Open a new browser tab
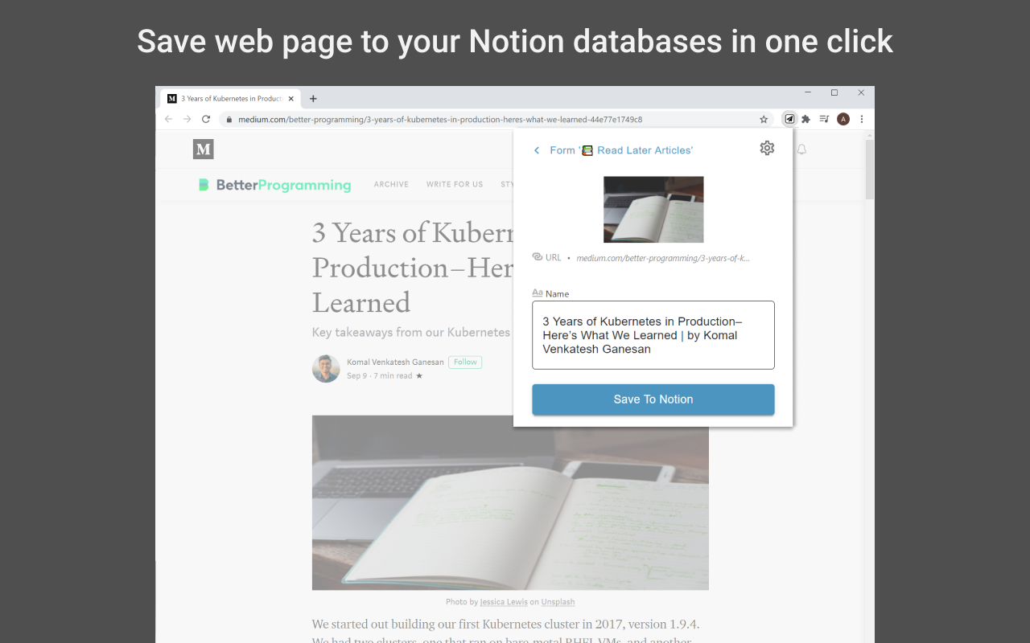 pyautogui.click(x=313, y=99)
